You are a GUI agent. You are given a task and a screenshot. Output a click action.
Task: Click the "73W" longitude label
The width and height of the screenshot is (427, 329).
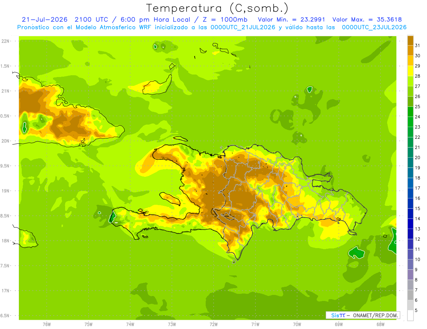[172, 324]
